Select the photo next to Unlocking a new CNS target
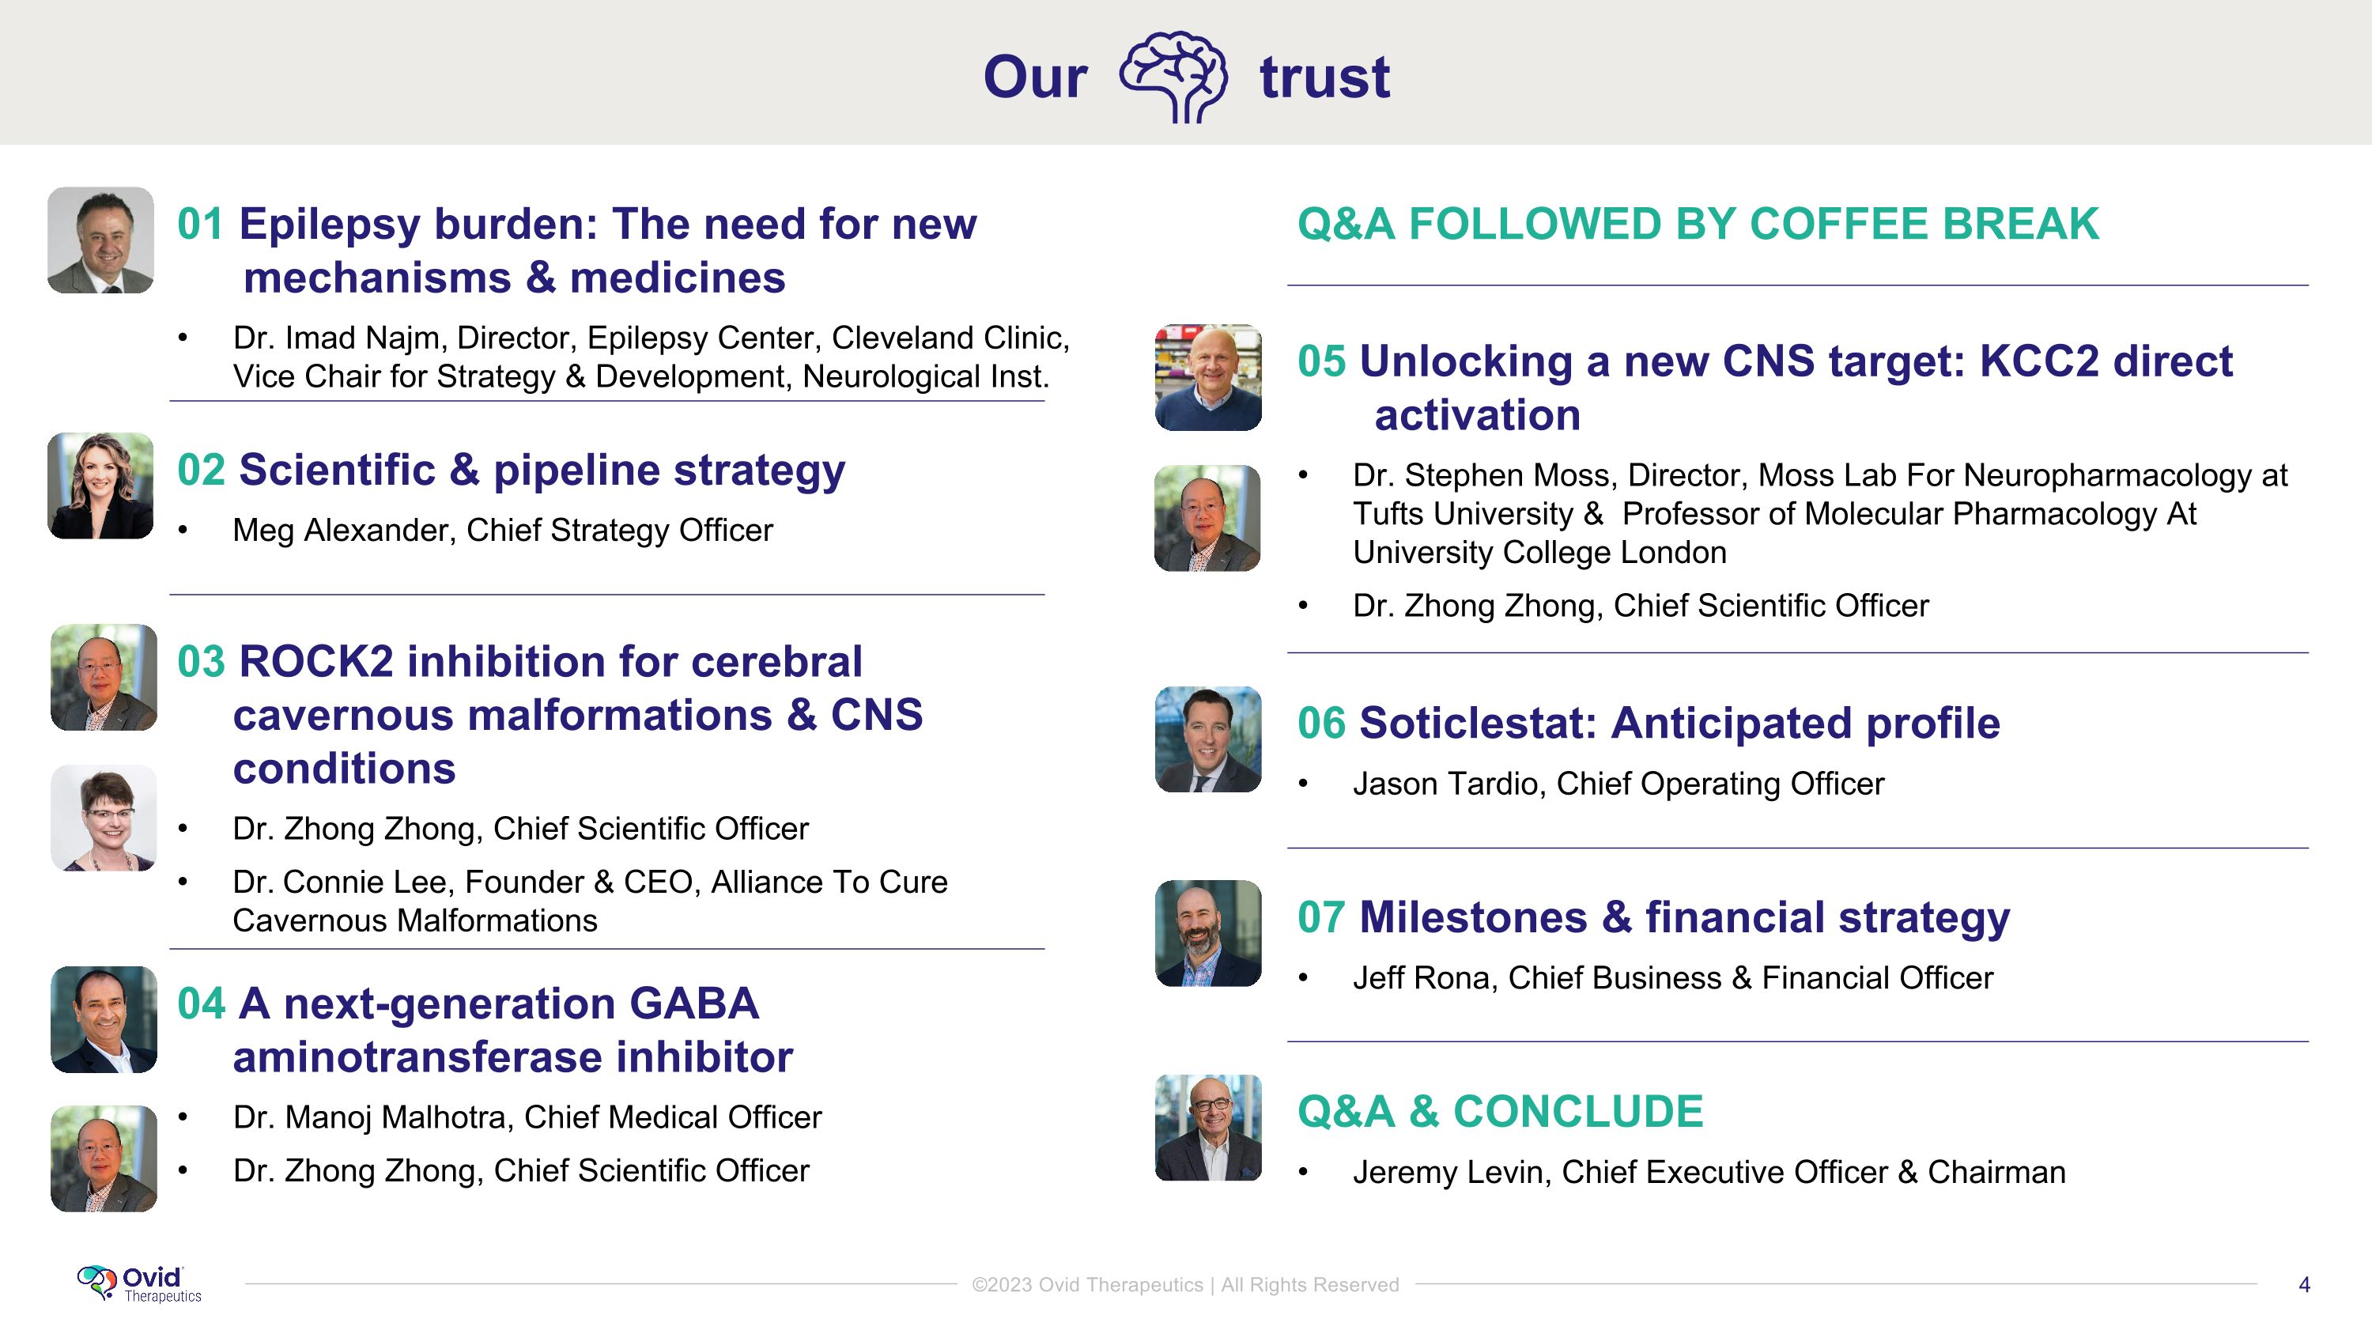 click(1208, 377)
